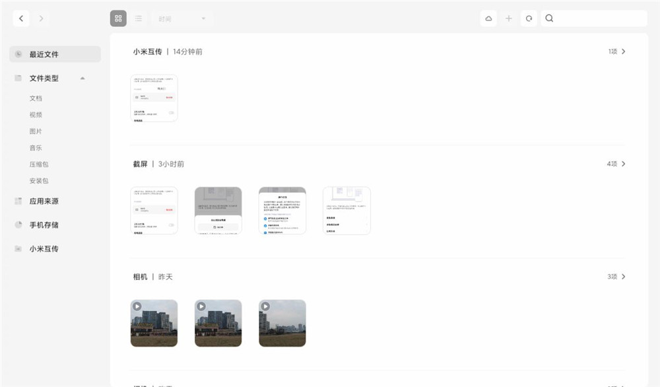Open 手机存储 from the sidebar
The image size is (660, 387).
(x=45, y=225)
